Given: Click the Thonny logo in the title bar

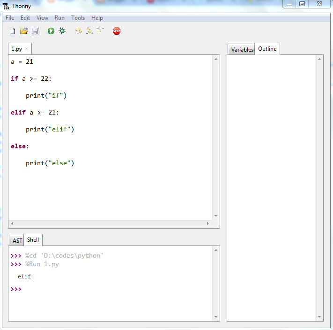Looking at the screenshot, I should tap(6, 6).
